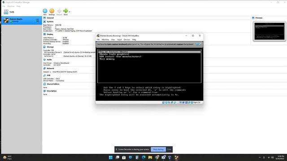Image resolution: width=287 pixels, height=161 pixels.
Task: Click Stop sharing in the recorder bar
Action: pos(158,149)
